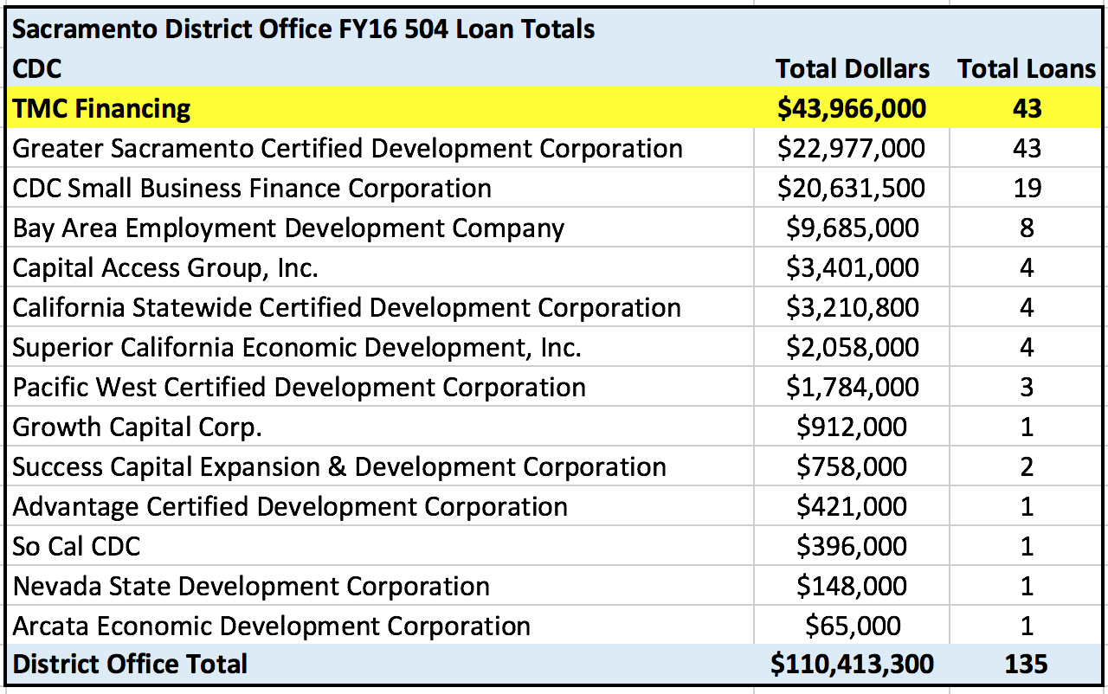1108x694 pixels.
Task: Select Nevada State Development Corporation row name
Action: 251,587
